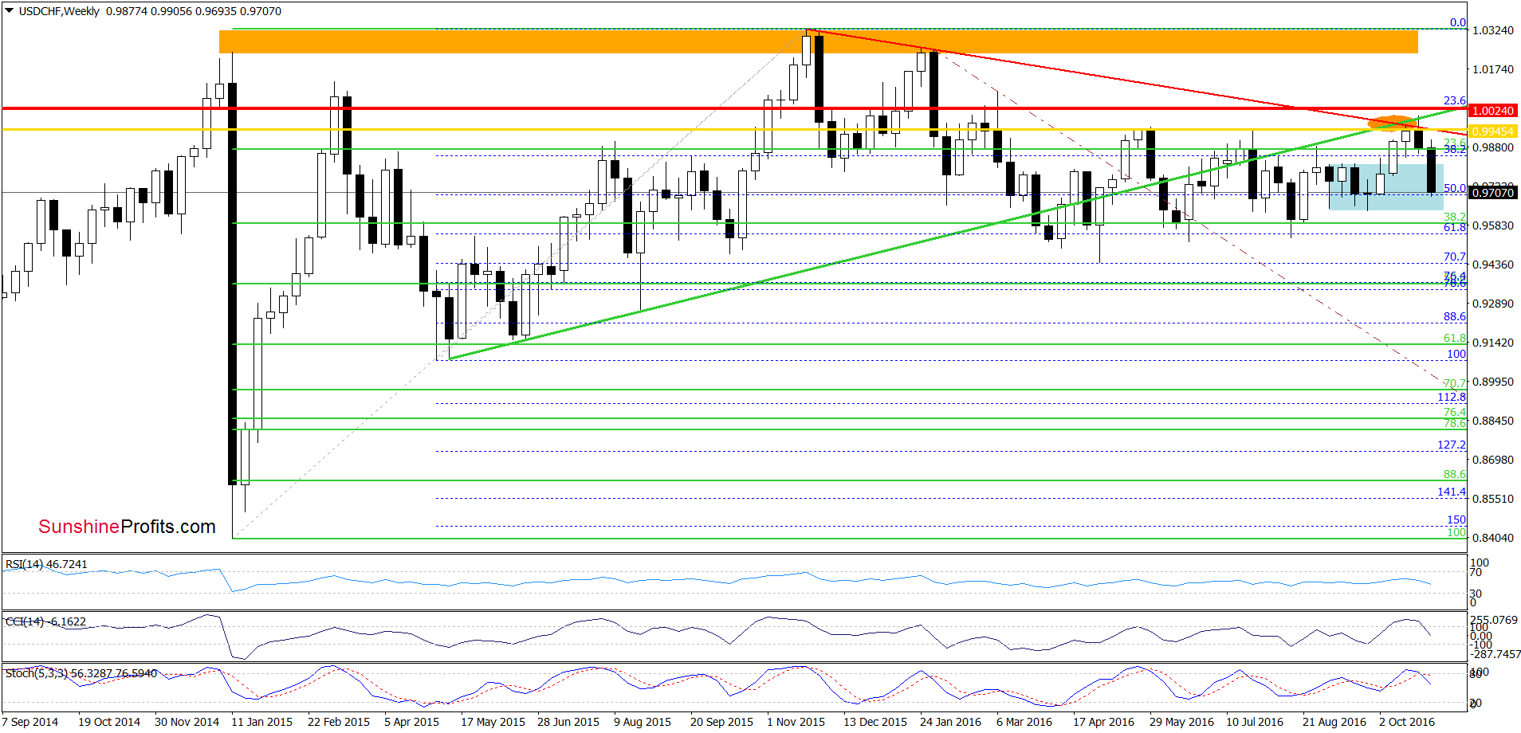Click the 0.84040 price axis value
The height and width of the screenshot is (733, 1521).
click(1493, 538)
